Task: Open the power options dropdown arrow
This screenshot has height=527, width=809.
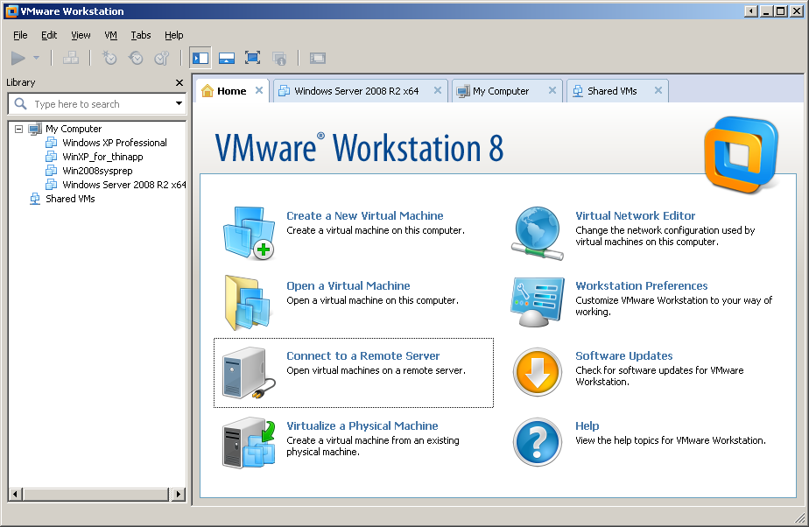Action: tap(36, 59)
